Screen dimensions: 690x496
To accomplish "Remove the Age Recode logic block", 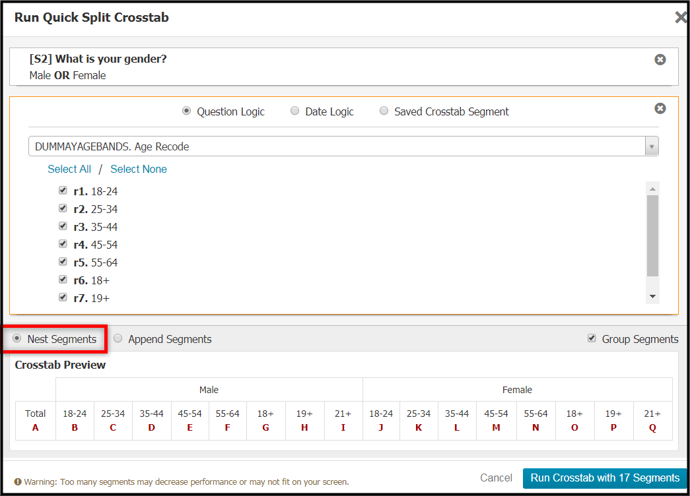I will click(x=660, y=108).
